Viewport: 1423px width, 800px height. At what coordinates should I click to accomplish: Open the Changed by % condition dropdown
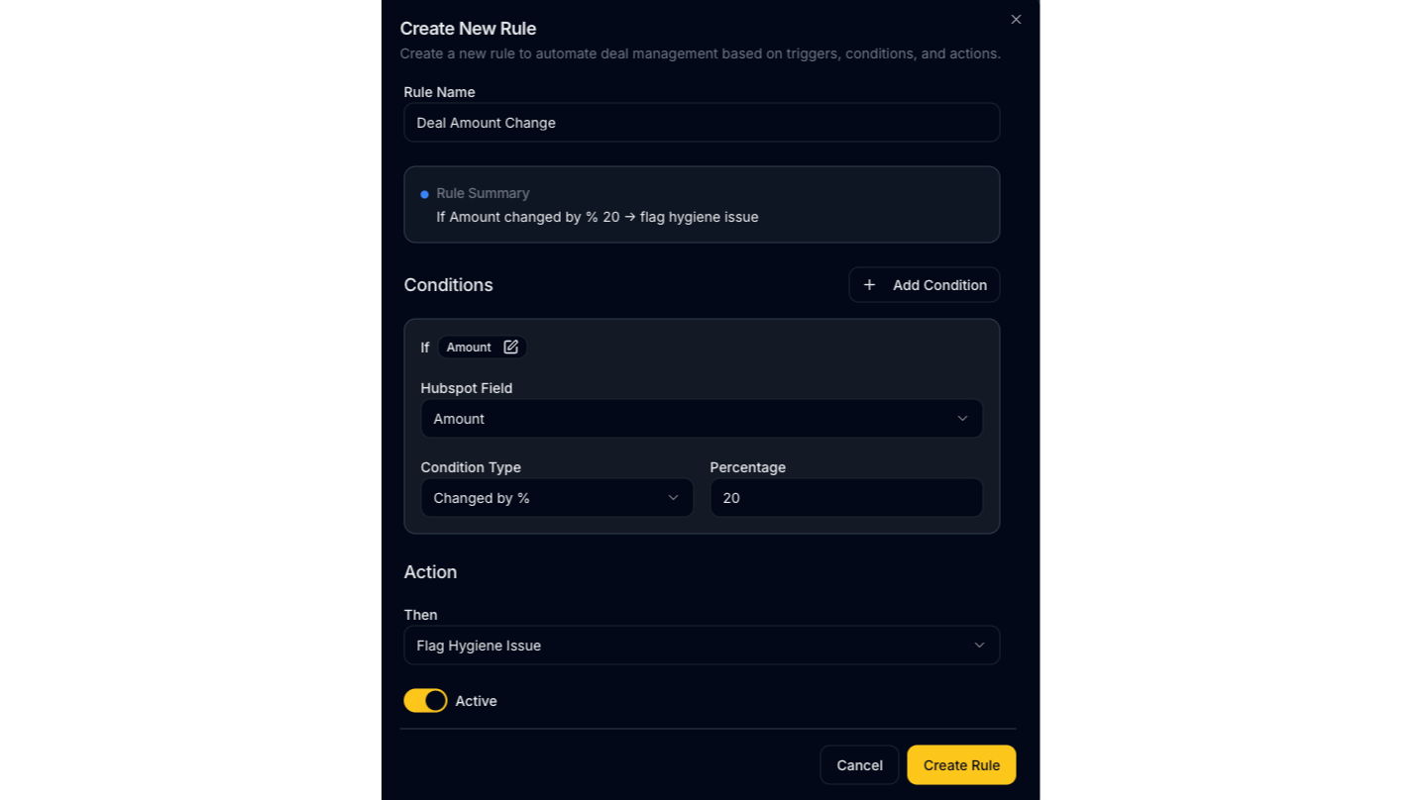point(557,498)
